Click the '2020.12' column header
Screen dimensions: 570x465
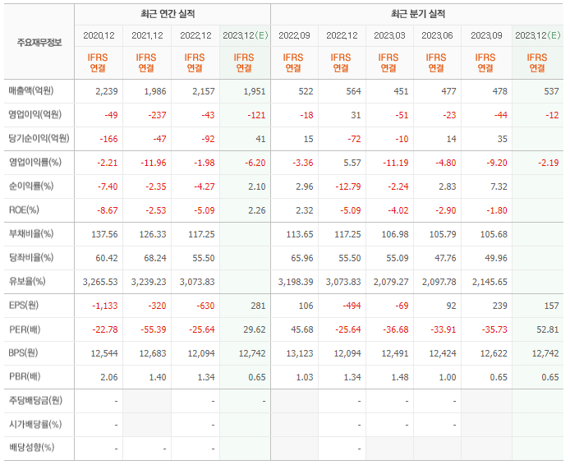click(99, 35)
